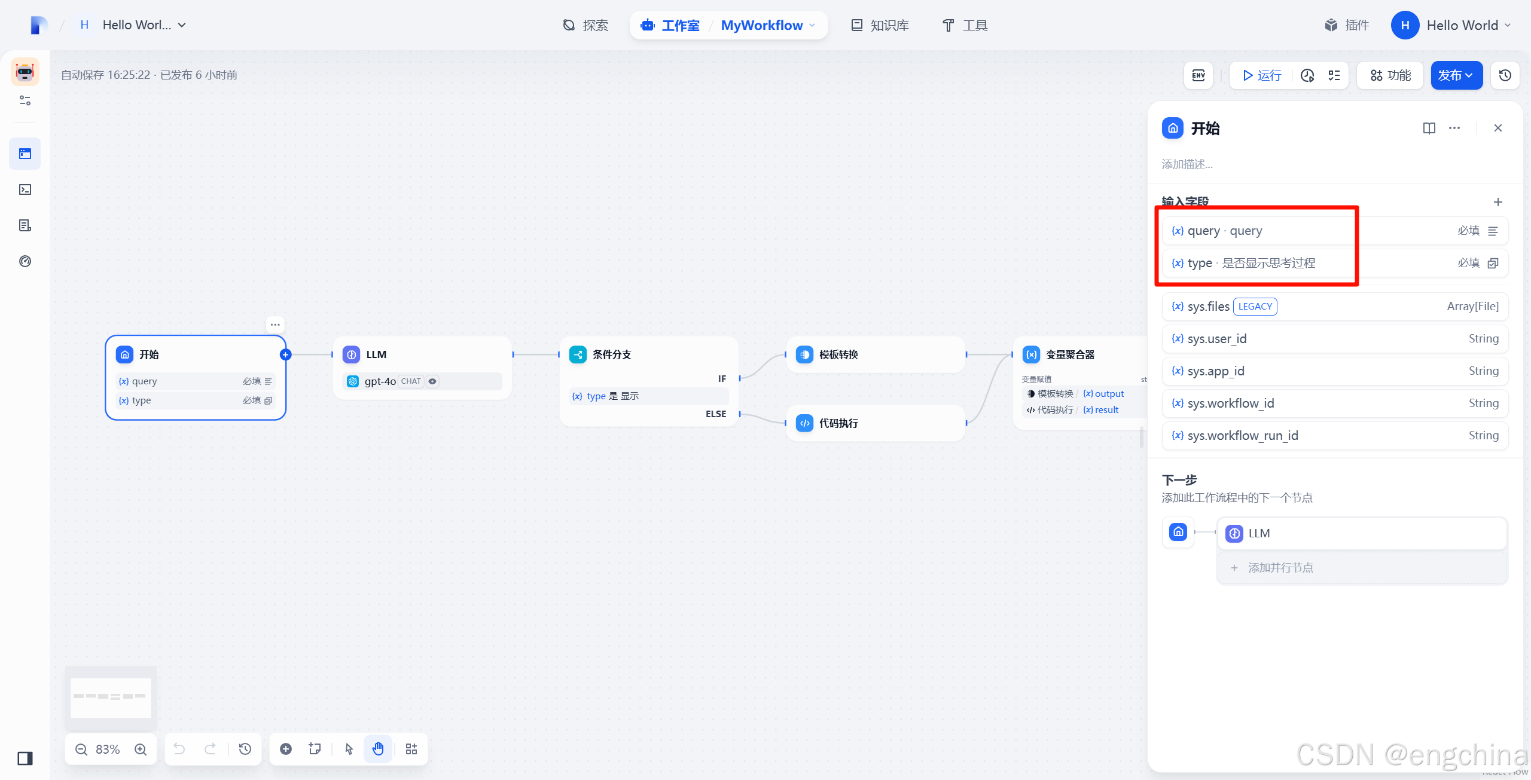Click the ENV environment variables icon
Image resolution: width=1531 pixels, height=780 pixels.
click(1198, 75)
